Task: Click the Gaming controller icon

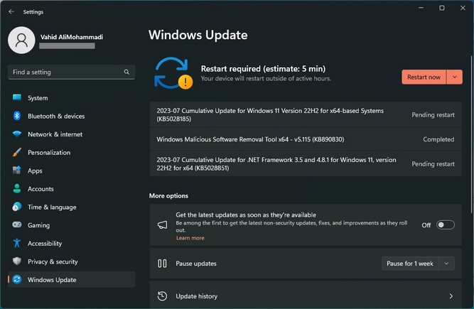Action: (17, 224)
